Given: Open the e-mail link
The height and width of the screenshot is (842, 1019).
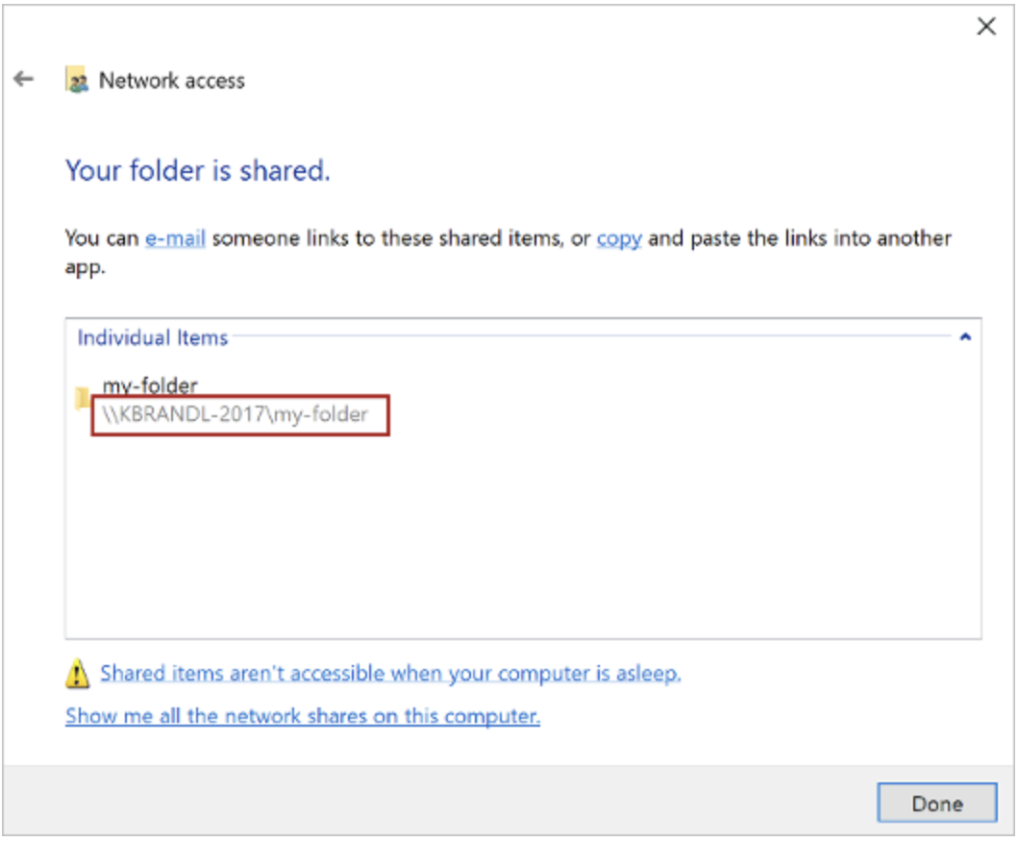Looking at the screenshot, I should (175, 237).
